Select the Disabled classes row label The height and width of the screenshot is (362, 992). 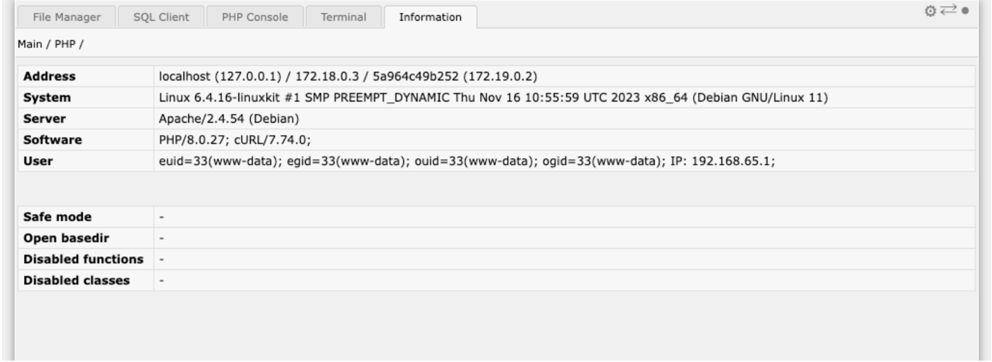pyautogui.click(x=76, y=281)
